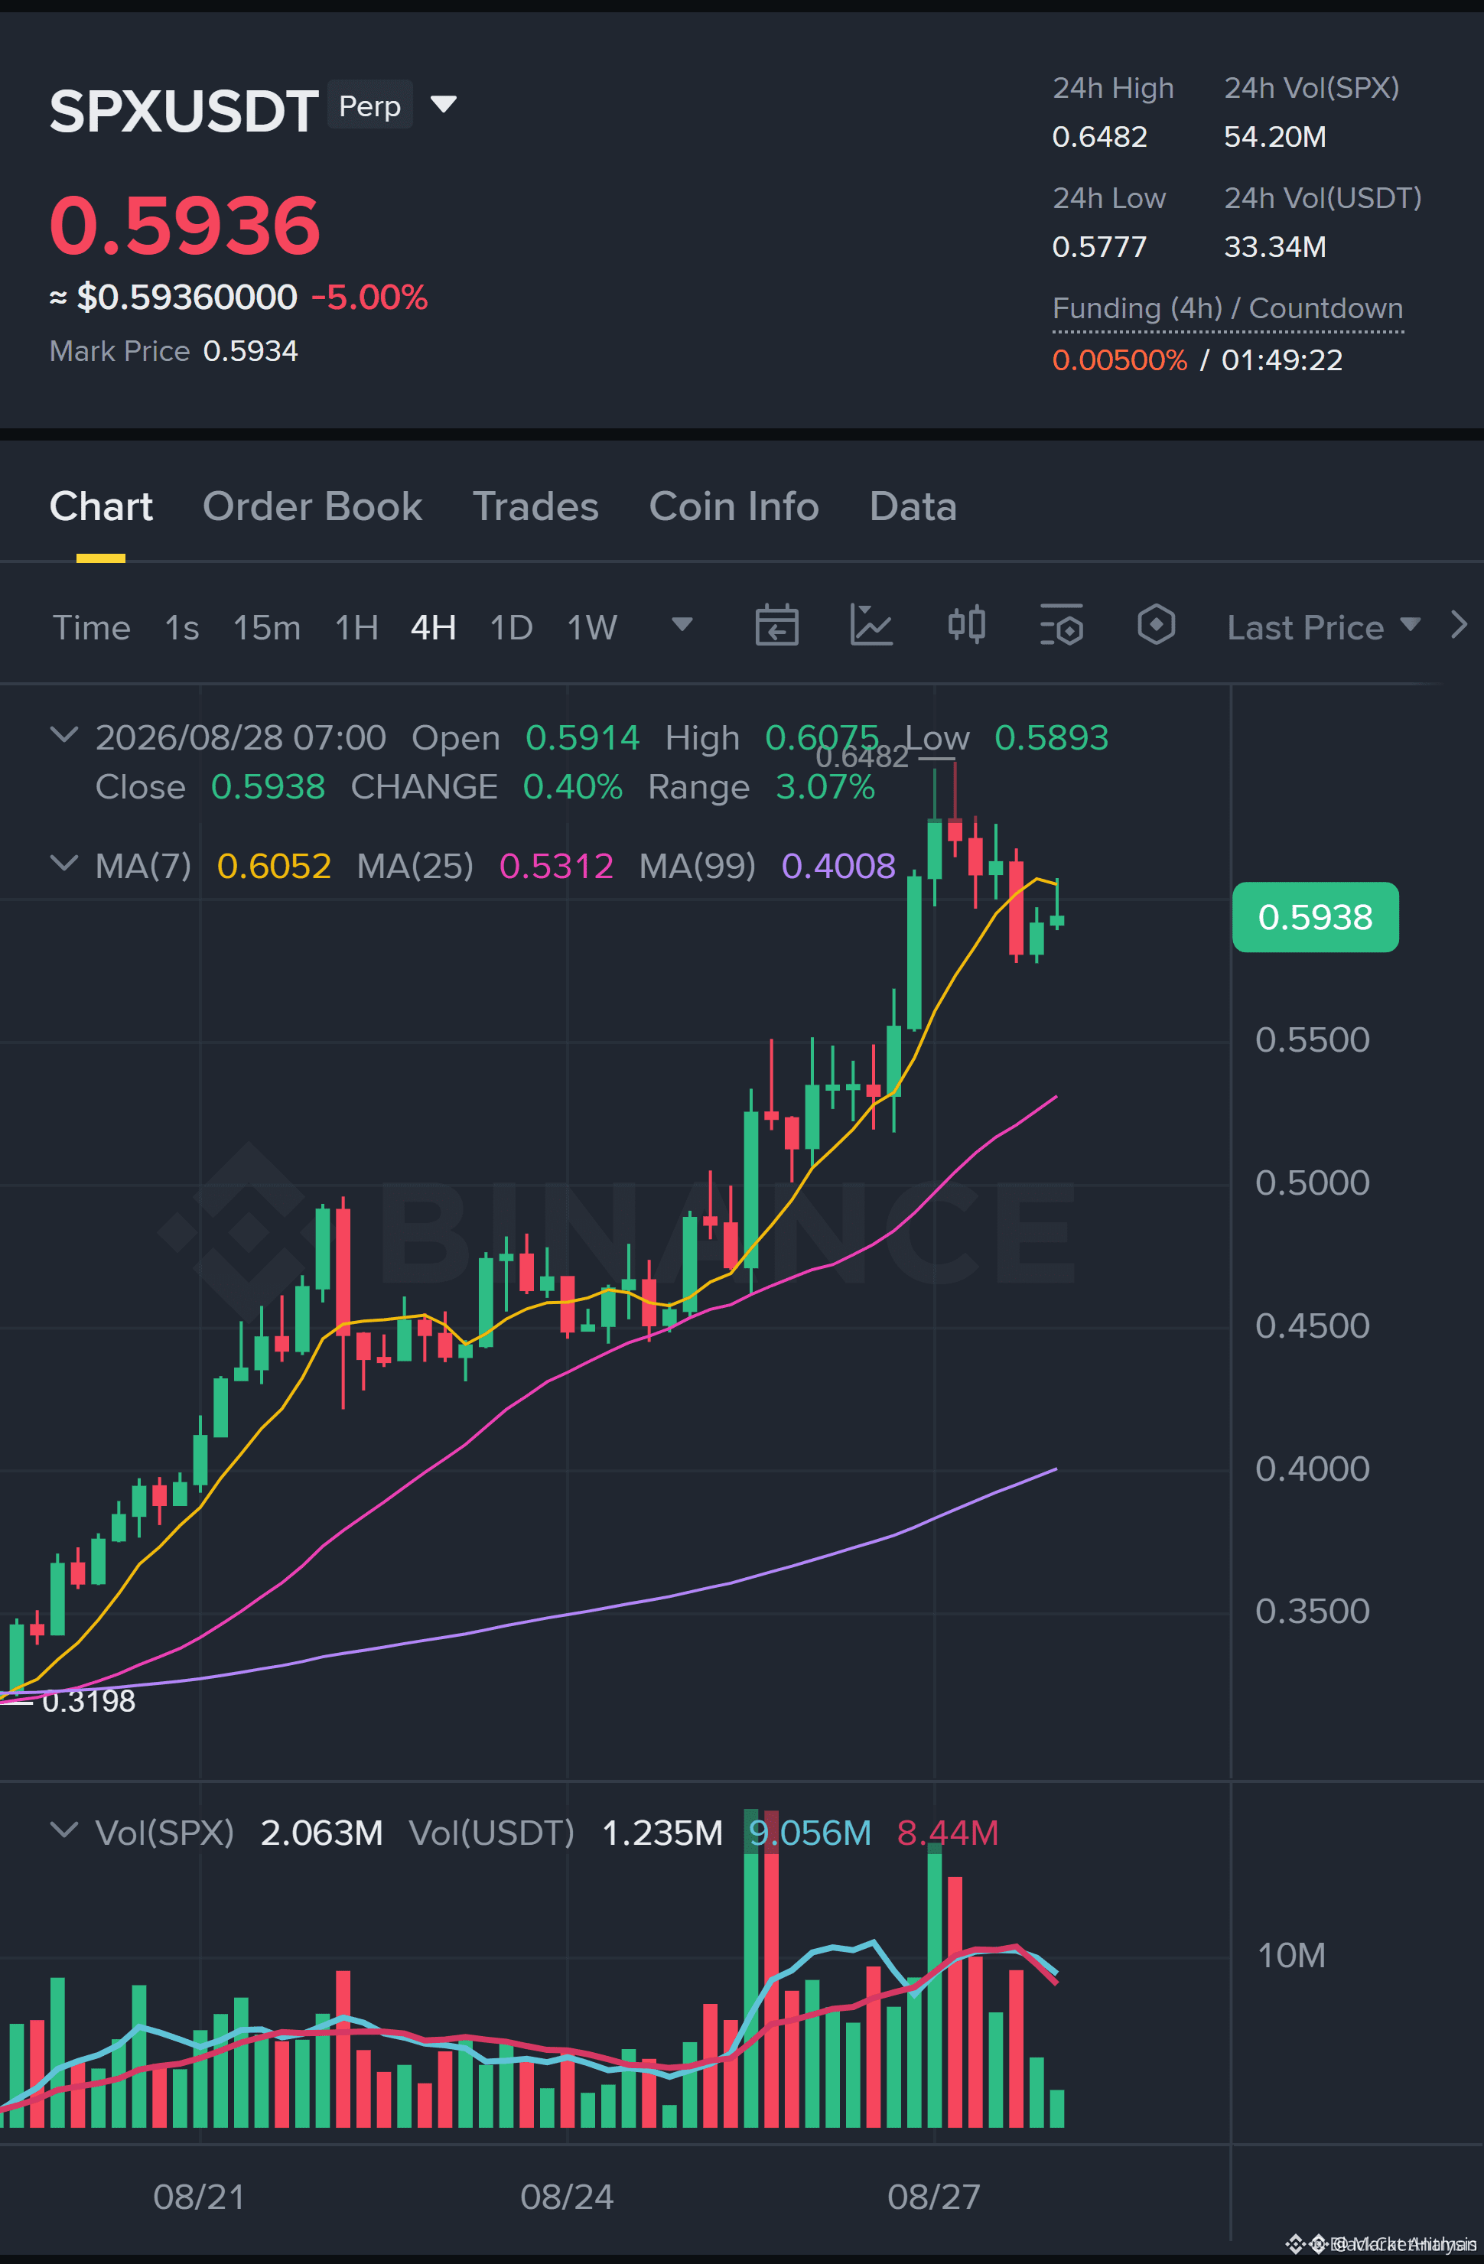Click the volume MA value 9.056M

click(809, 1832)
